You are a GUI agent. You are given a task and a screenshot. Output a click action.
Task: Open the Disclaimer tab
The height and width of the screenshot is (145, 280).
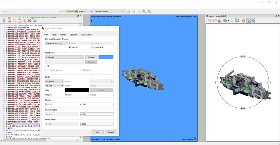tap(74, 35)
